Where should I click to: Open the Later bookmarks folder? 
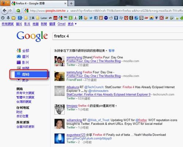42,18
